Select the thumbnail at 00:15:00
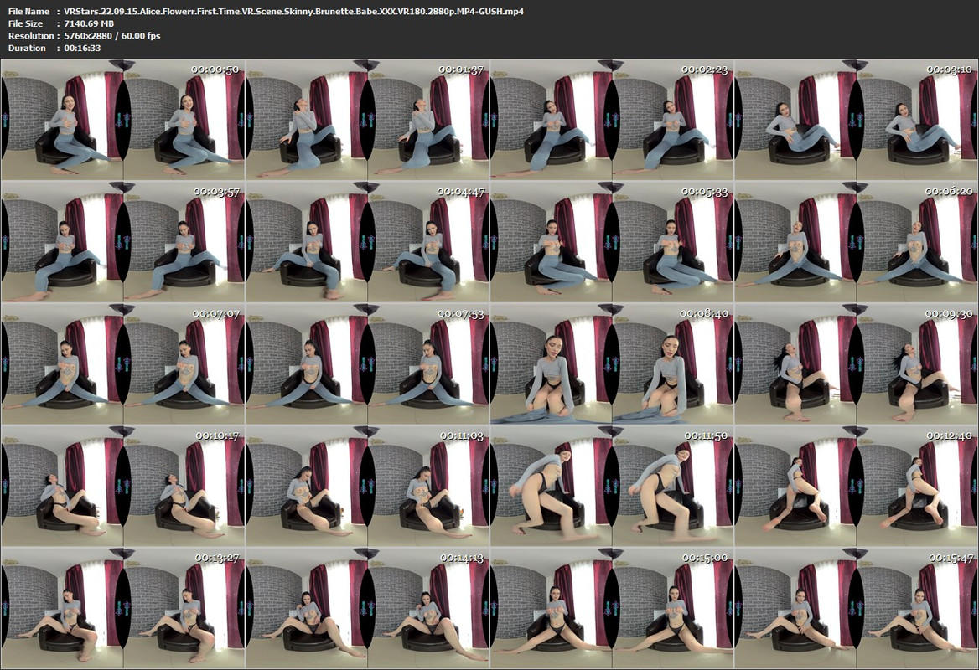Screen dimensions: 979x670 pos(612,609)
